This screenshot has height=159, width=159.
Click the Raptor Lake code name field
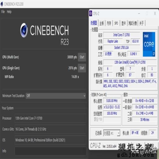click(x=113, y=41)
